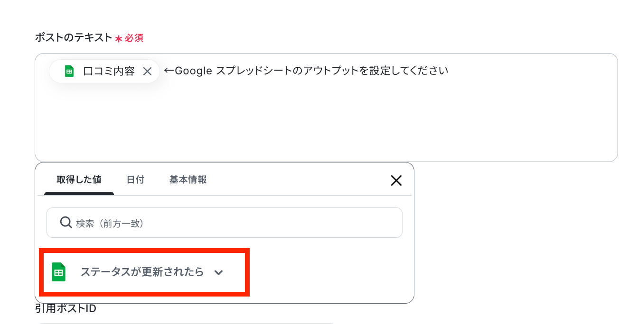This screenshot has height=324, width=637.
Task: Expand the ステータスが更新されたら chevron
Action: [x=218, y=272]
